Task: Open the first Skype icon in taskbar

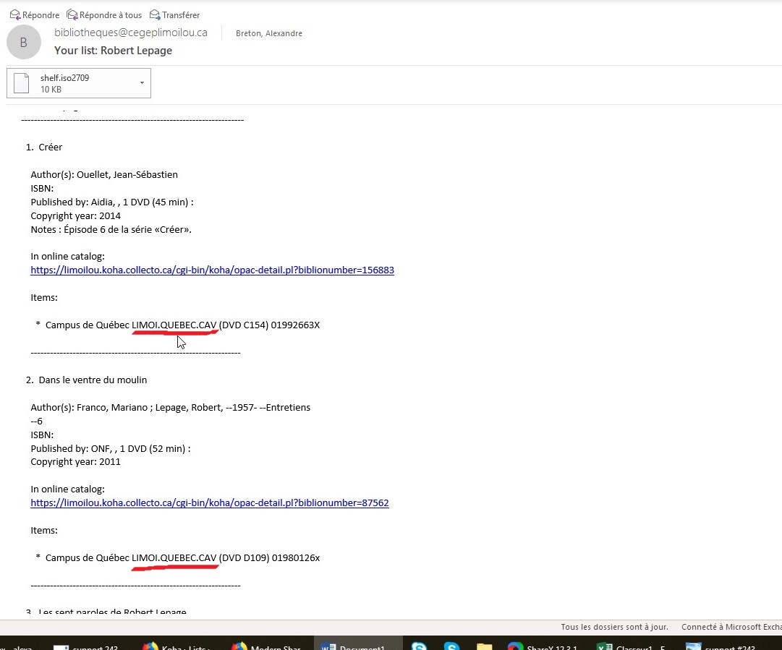Action: click(x=419, y=644)
